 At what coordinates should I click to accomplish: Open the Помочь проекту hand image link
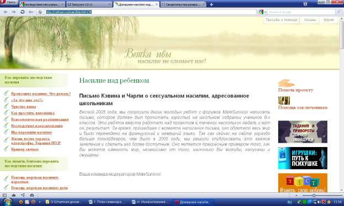click(286, 83)
